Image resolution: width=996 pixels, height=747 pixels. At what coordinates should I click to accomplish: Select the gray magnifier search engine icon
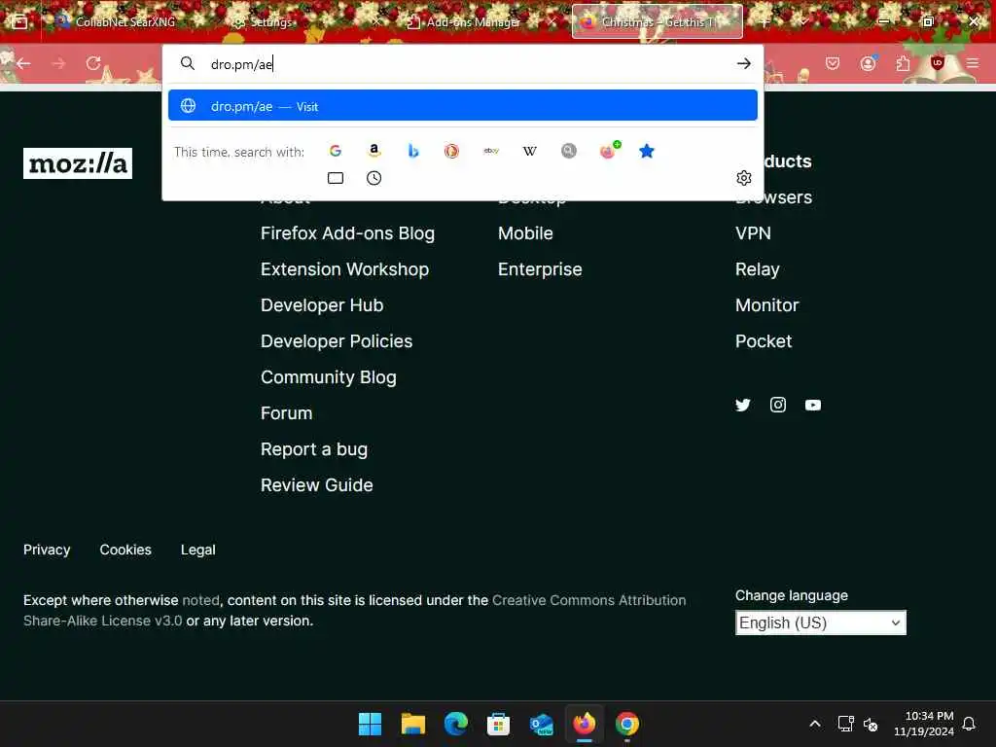tap(568, 151)
